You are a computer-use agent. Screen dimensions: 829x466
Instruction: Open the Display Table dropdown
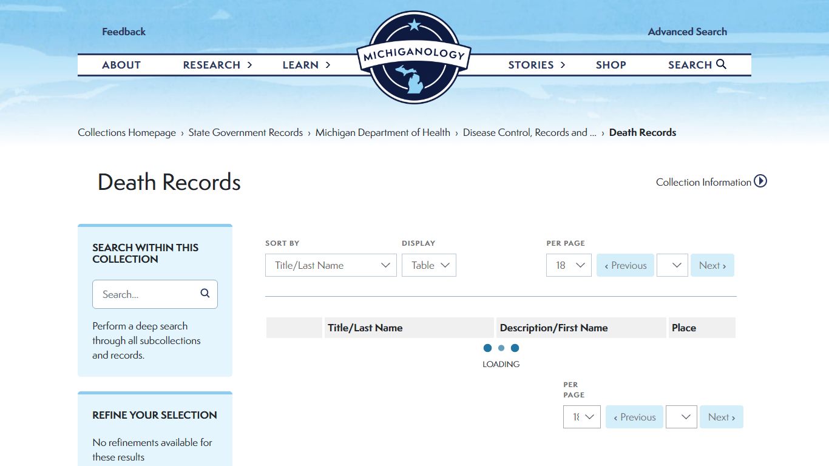pos(429,265)
